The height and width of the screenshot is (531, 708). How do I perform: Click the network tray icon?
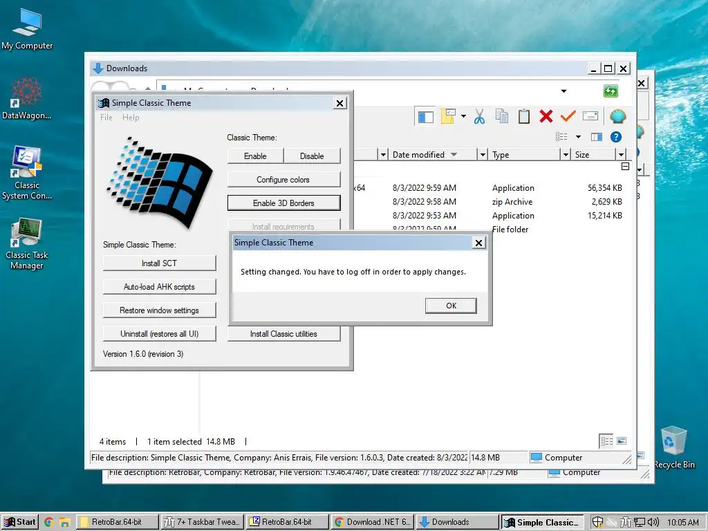[x=640, y=523]
